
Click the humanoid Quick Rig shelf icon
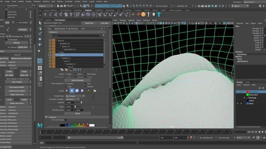(x=66, y=14)
